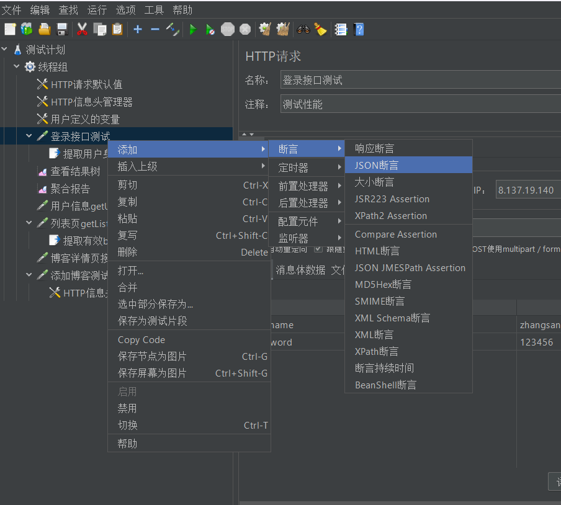Choose BeanShell断言 at the list bottom
Image resolution: width=561 pixels, height=505 pixels.
[x=408, y=385]
